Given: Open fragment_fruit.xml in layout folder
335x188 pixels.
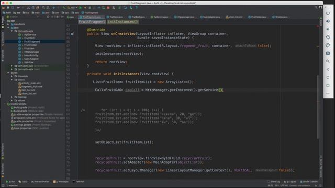Looking at the screenshot, I should (31, 87).
